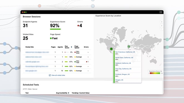Click the map reset home icon

[x=162, y=22]
